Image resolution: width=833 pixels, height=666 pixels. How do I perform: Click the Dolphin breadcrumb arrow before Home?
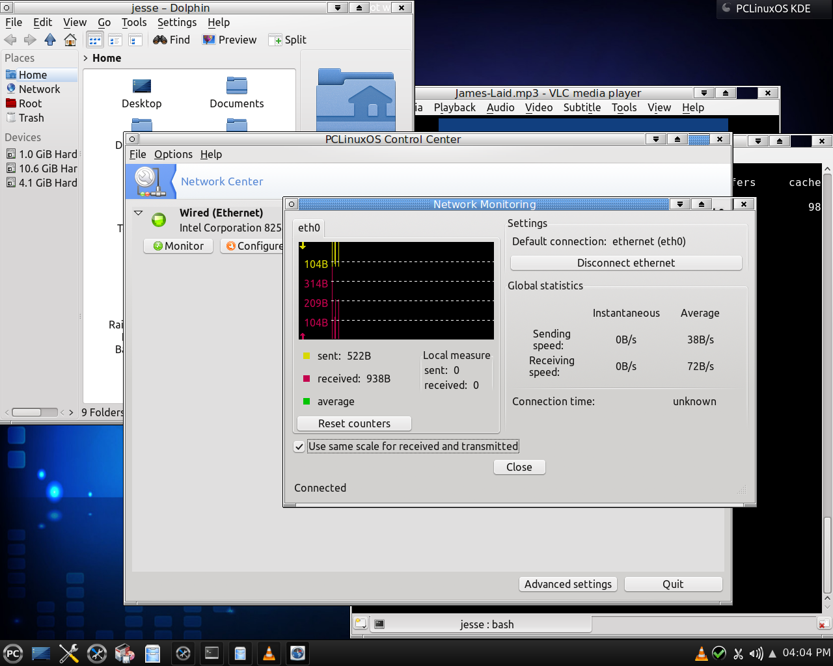coord(86,58)
